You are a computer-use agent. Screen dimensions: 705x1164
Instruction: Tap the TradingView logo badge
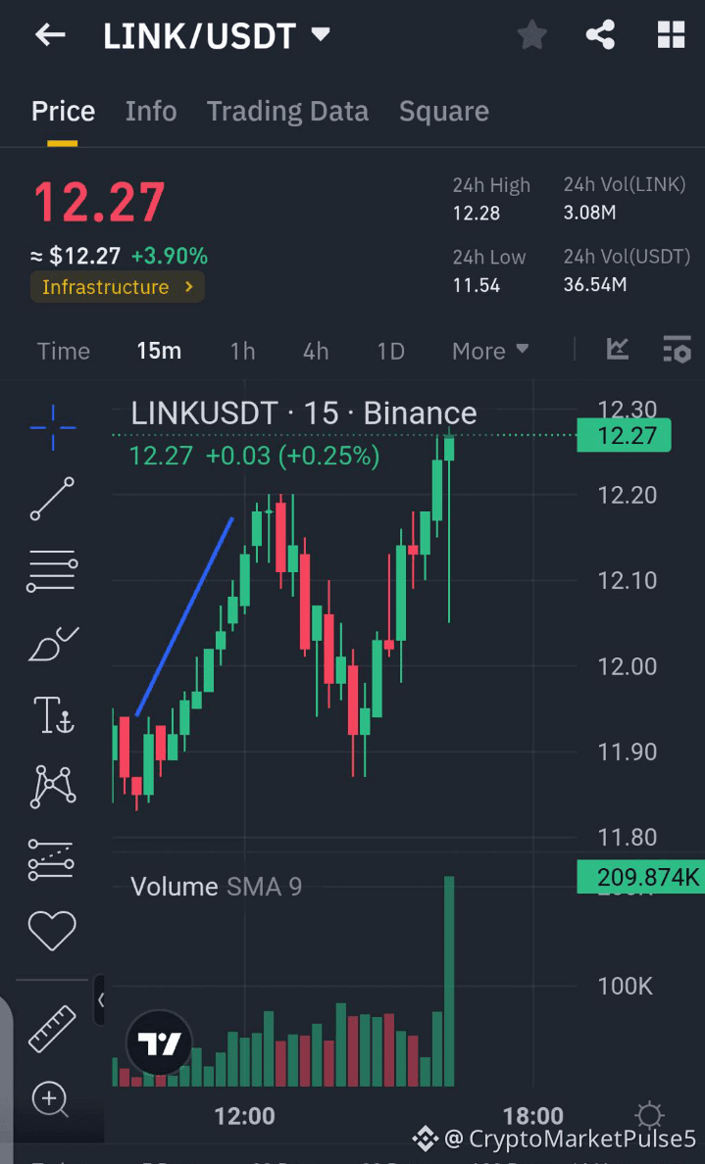[160, 1043]
